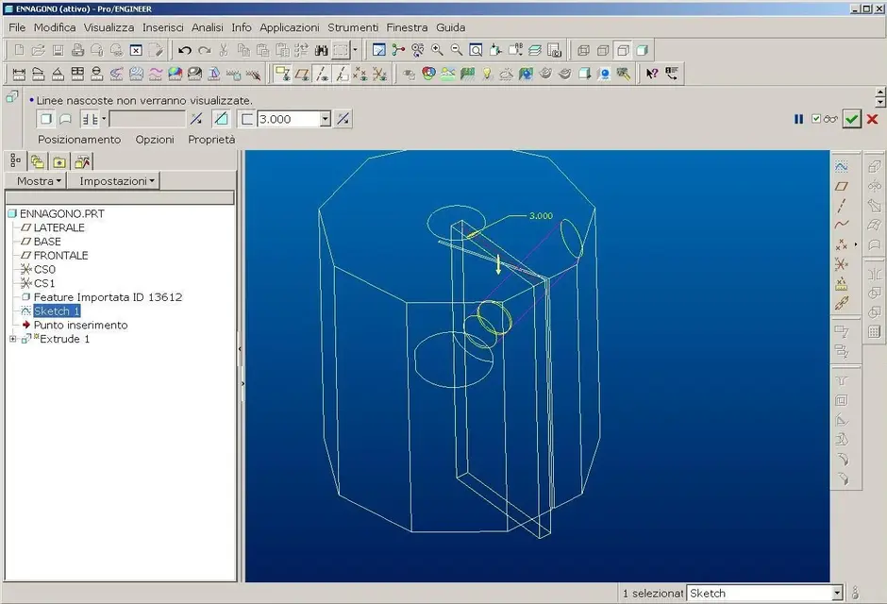887x604 pixels.
Task: Click the close window X toolbar icon
Action: pyautogui.click(x=136, y=50)
